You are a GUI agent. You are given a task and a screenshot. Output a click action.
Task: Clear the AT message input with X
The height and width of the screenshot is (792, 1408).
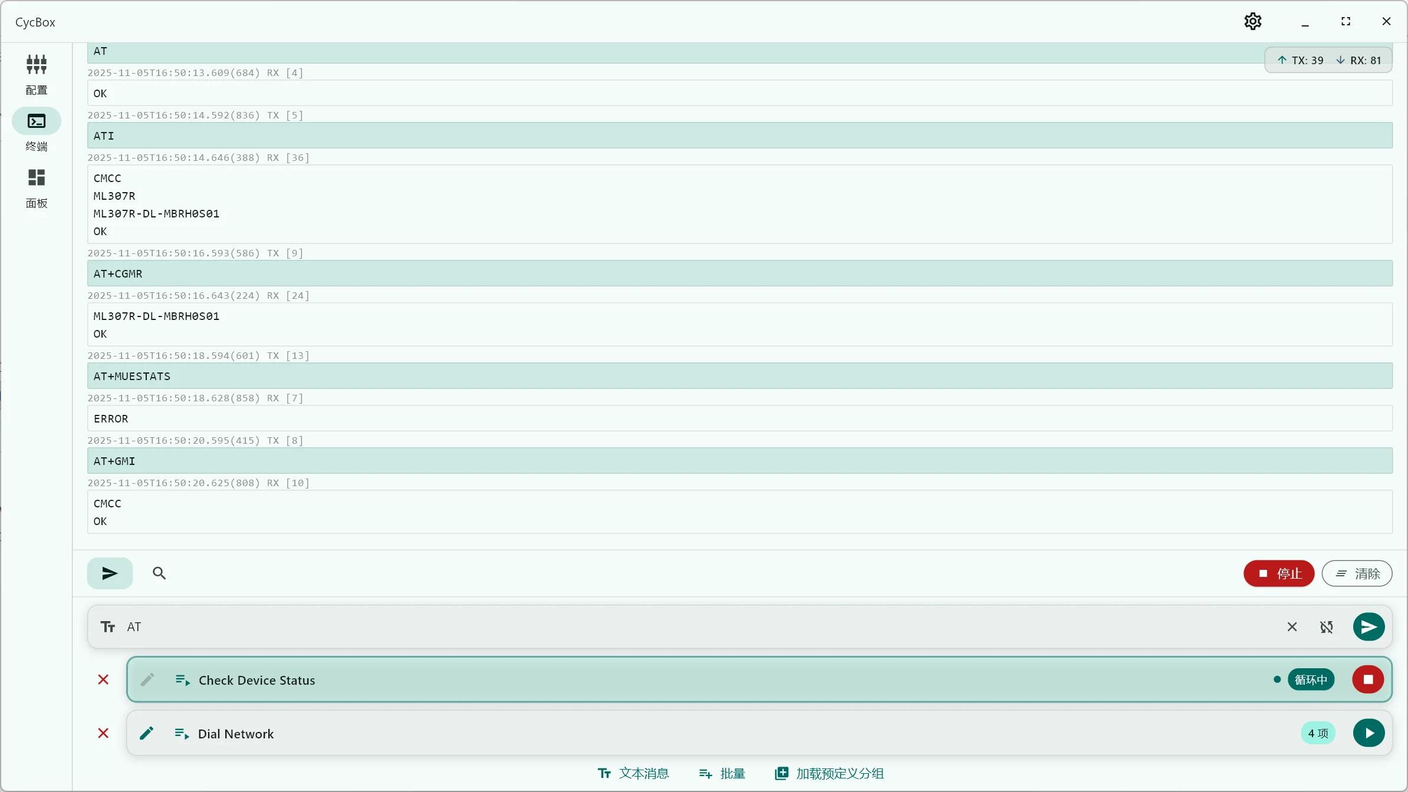coord(1292,626)
